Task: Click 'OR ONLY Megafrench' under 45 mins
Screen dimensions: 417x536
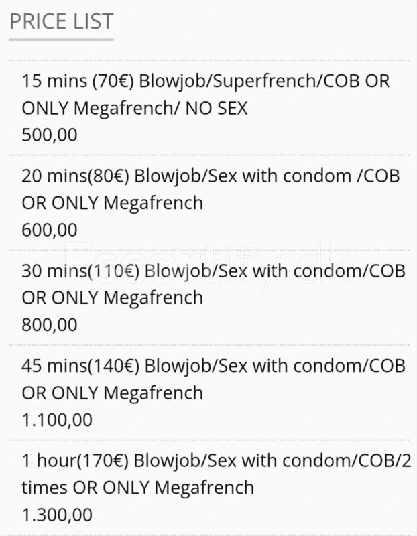Action: tap(112, 393)
